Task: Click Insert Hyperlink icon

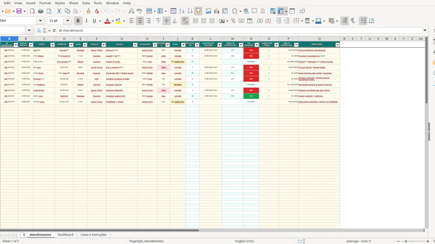Action: click(x=246, y=11)
